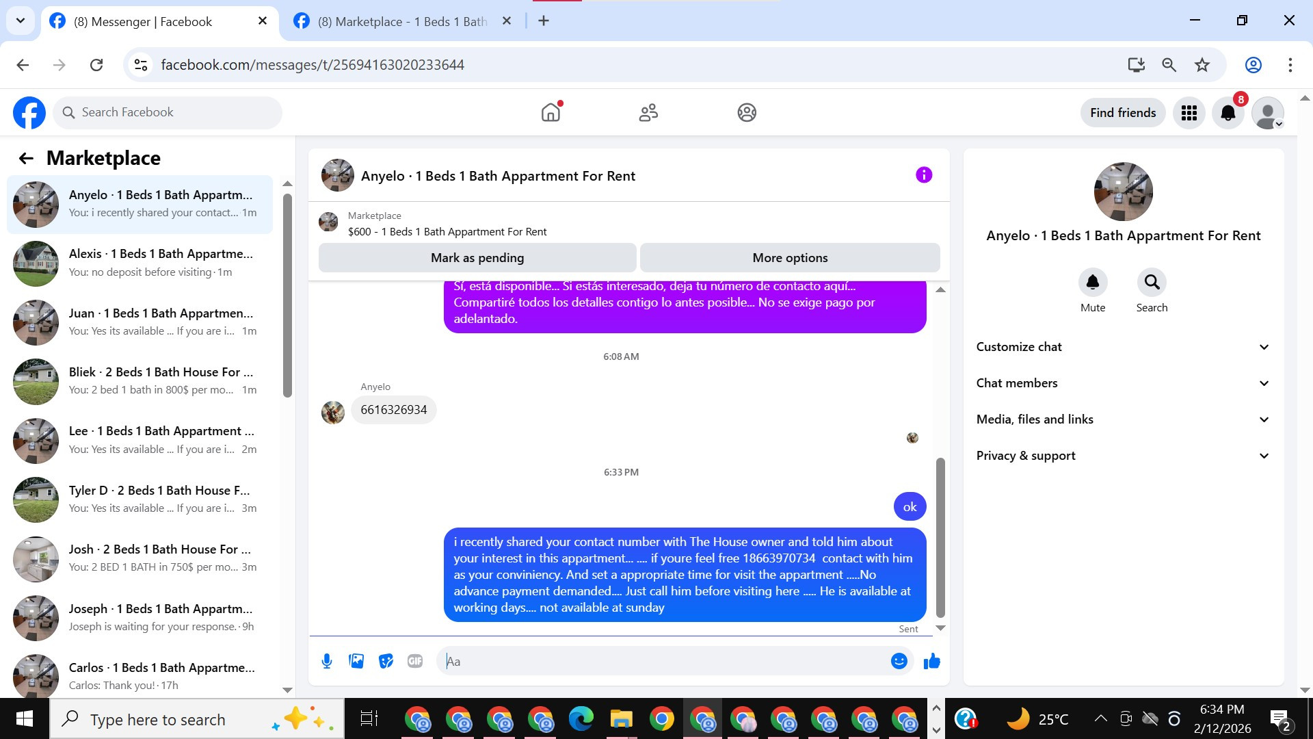This screenshot has width=1313, height=739.
Task: Choose a GIF icon
Action: [415, 661]
